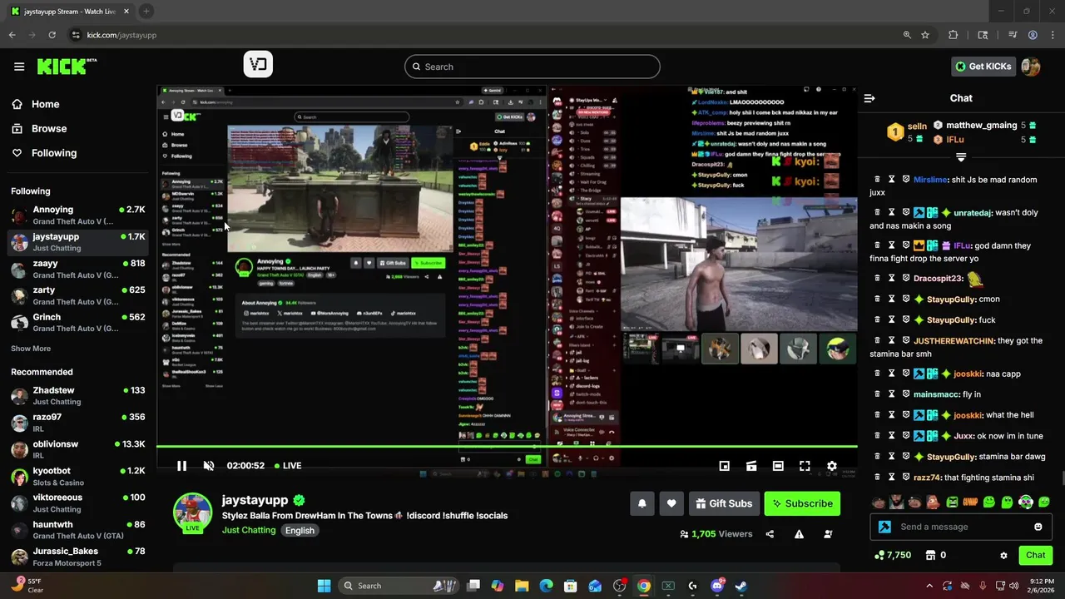Collapse chat with the arrow icon

coord(869,98)
